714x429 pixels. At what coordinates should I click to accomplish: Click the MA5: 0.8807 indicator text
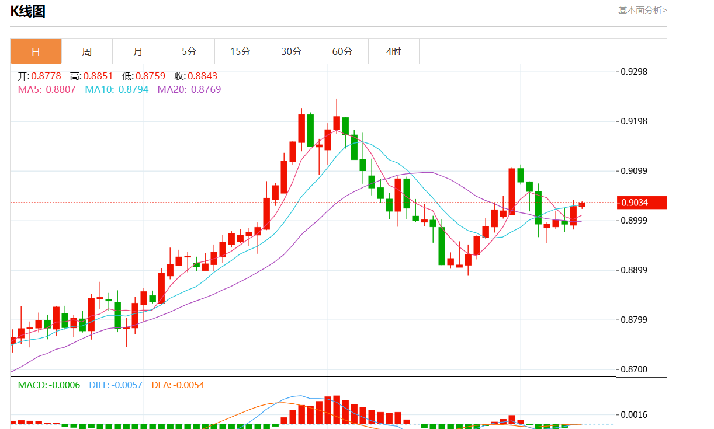pyautogui.click(x=47, y=89)
